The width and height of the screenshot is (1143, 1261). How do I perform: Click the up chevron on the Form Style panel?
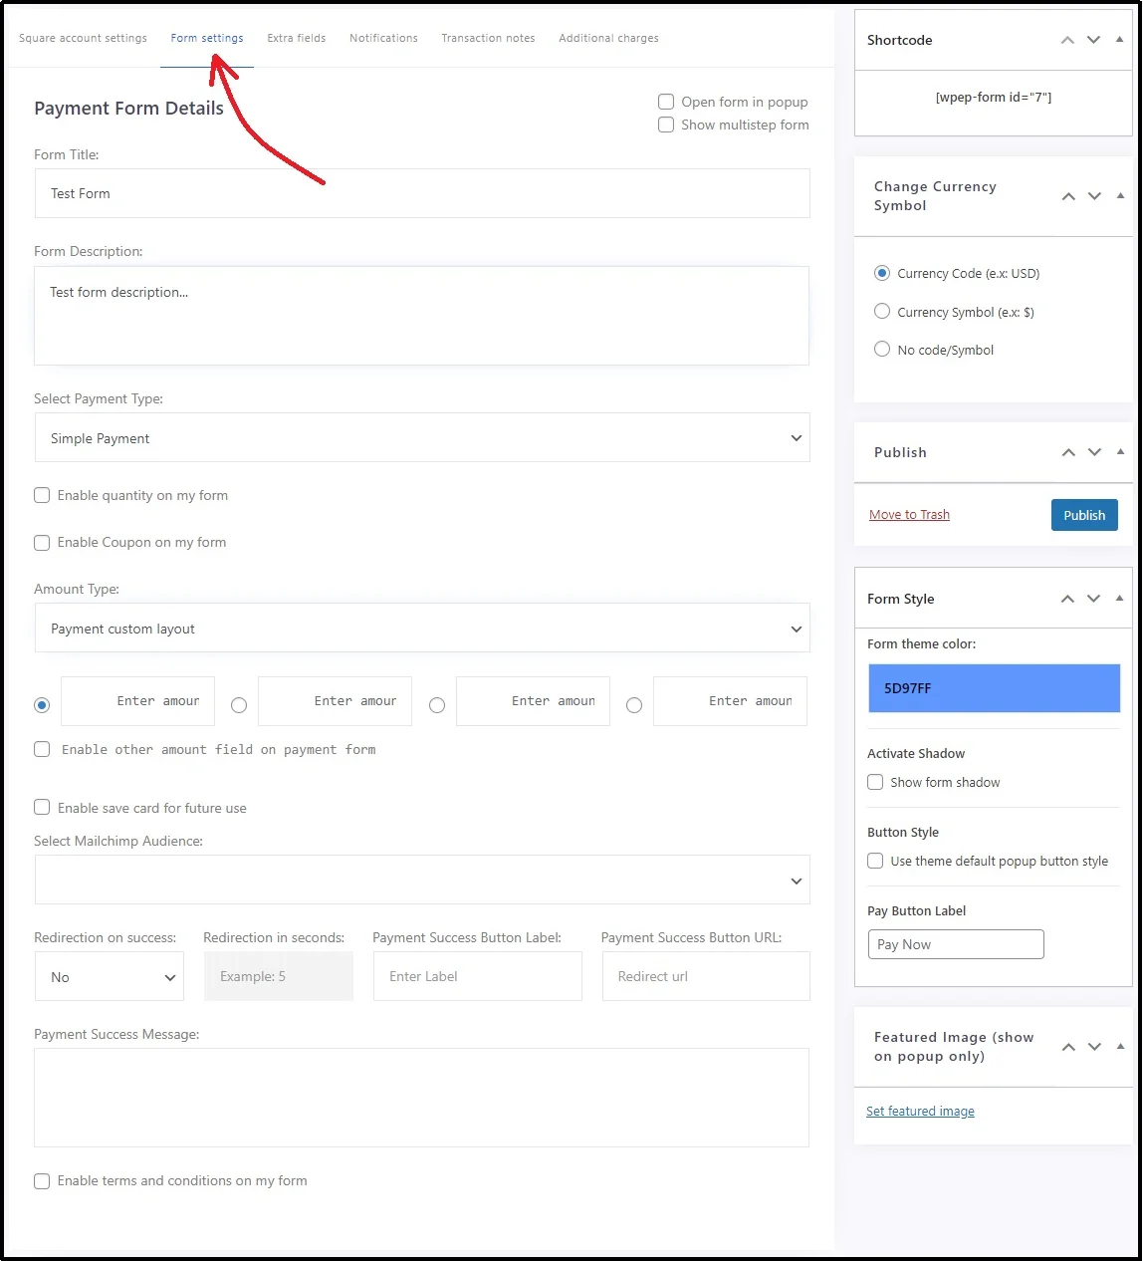tap(1067, 599)
